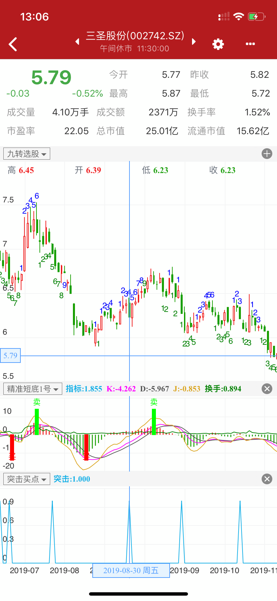The image size is (277, 601).
Task: Expand the 九转选股 dropdown
Action: [27, 154]
